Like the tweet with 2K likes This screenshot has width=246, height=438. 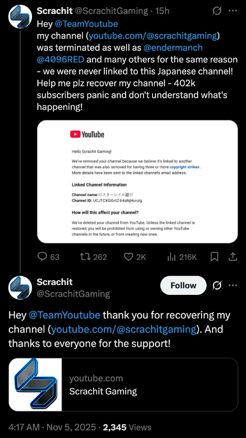[x=129, y=257]
